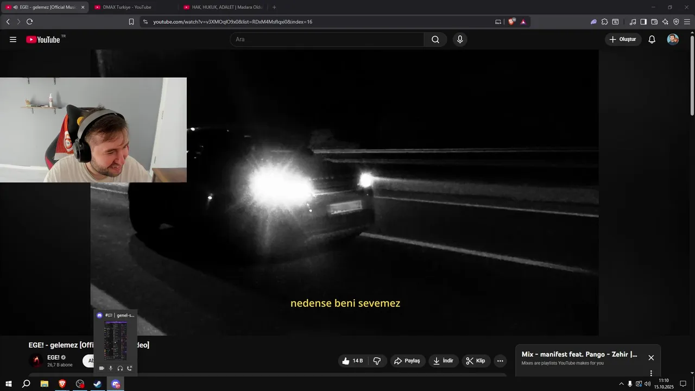Close the Mix playlist panel

coord(651,357)
